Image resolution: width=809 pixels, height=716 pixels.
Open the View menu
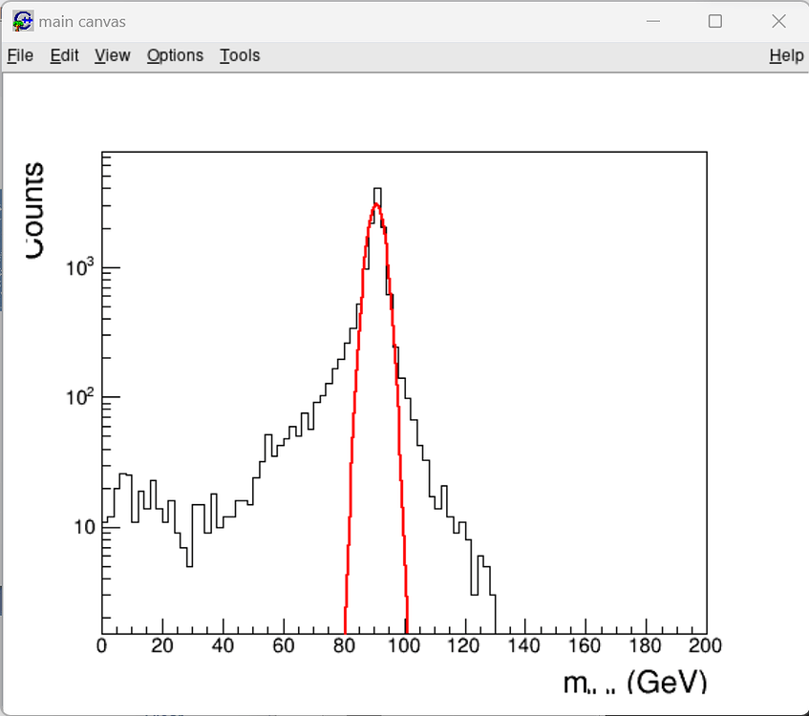[x=113, y=55]
